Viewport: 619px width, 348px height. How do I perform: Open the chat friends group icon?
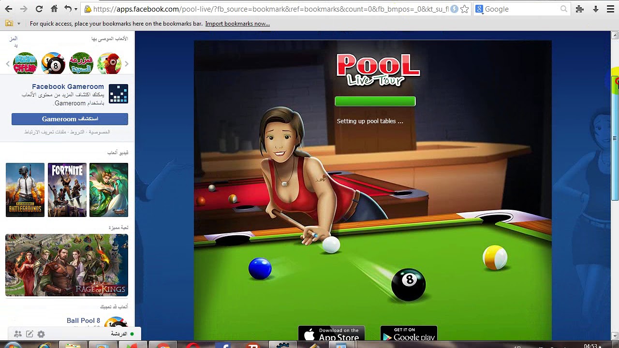18,334
